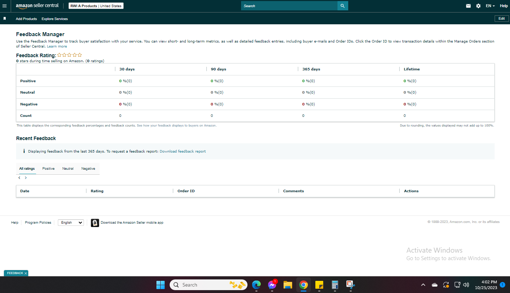This screenshot has width=510, height=293.
Task: Open the settings gear icon
Action: pos(478,6)
